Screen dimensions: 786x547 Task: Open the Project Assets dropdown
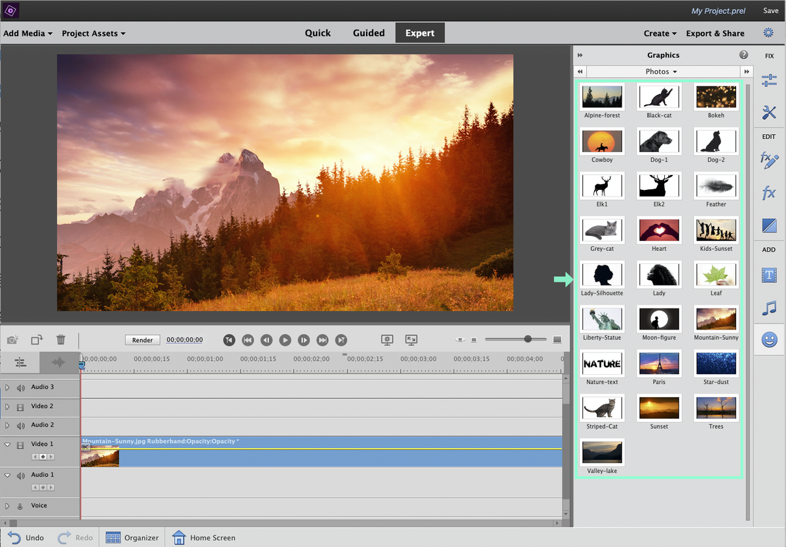[x=94, y=33]
